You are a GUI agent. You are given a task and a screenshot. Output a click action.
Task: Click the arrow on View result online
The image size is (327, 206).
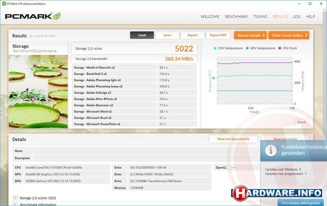click(306, 35)
